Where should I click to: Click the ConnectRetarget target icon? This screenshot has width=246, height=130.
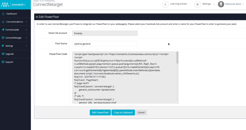[3, 38]
